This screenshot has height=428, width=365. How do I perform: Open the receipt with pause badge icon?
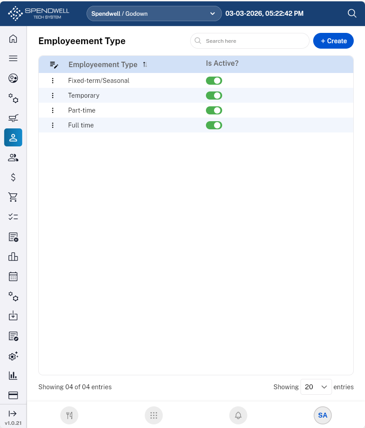[13, 237]
